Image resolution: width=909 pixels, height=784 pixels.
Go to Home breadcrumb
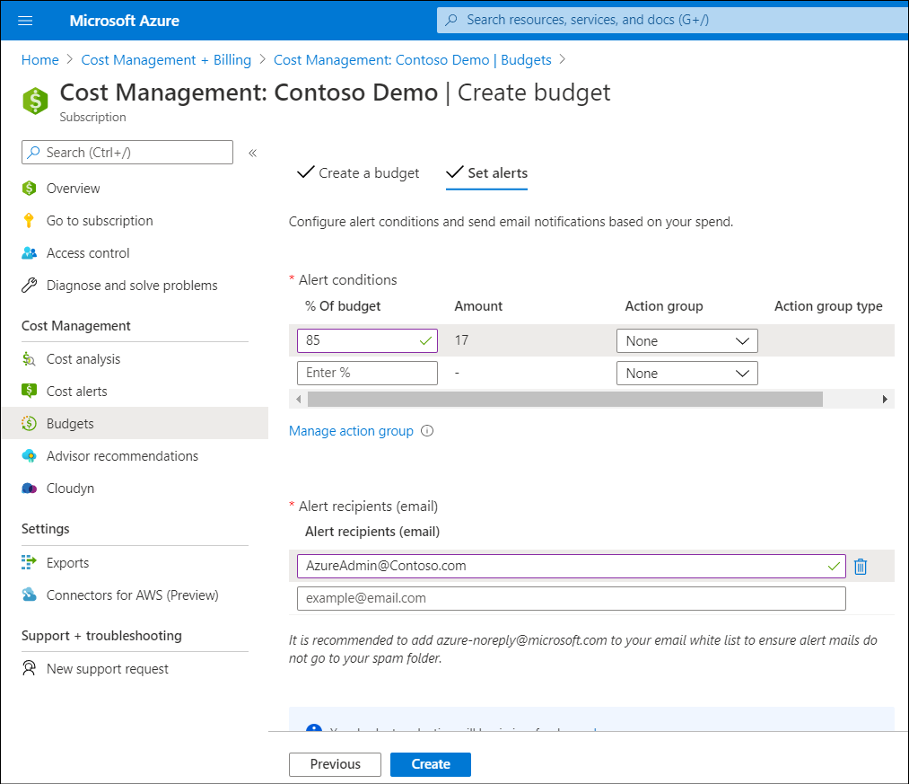click(40, 60)
